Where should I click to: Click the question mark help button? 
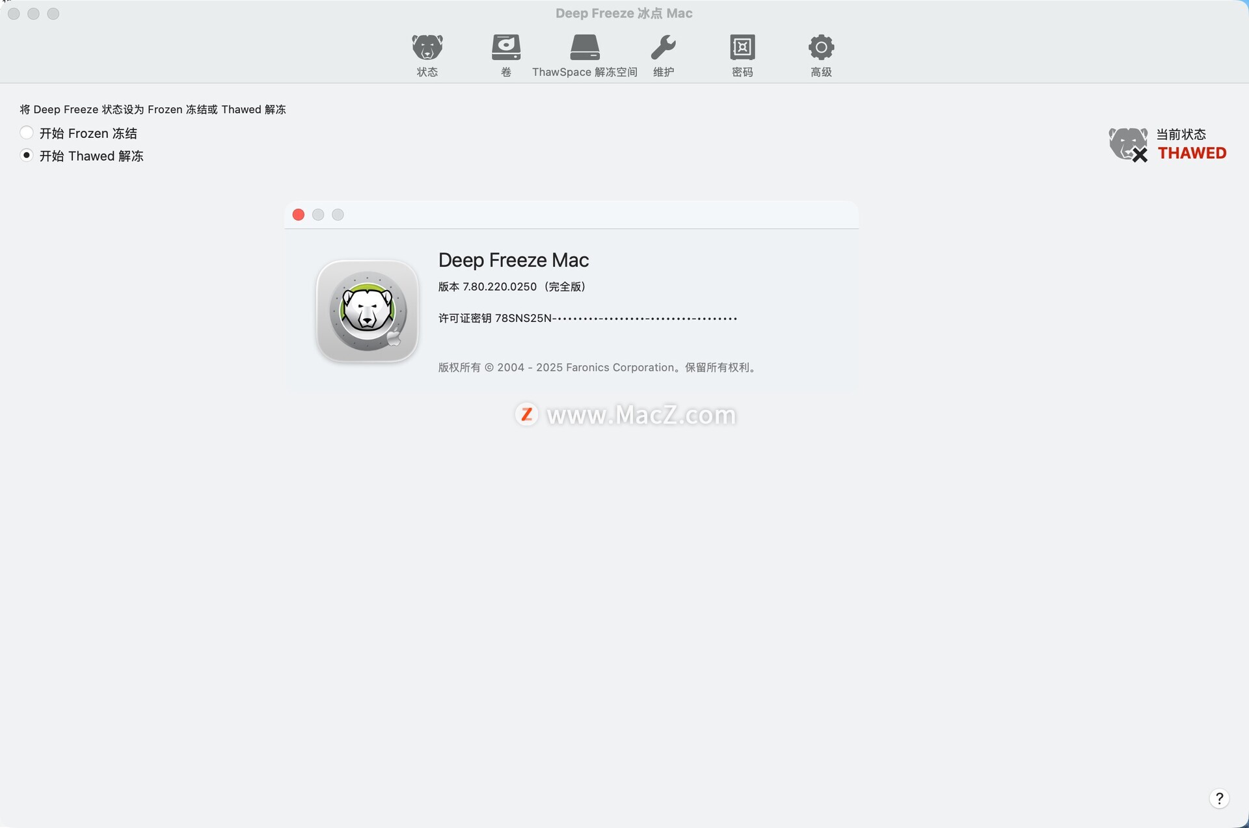[x=1219, y=798]
